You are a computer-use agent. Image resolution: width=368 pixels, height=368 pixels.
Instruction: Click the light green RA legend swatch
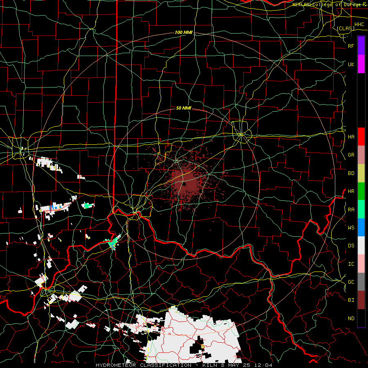tap(361, 209)
